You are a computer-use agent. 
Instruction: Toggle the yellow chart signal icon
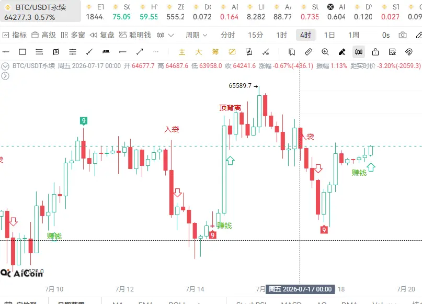[232, 52]
